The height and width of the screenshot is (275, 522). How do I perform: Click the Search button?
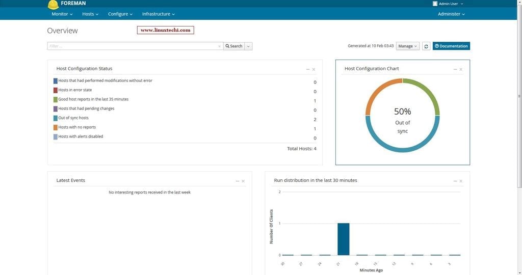point(233,46)
